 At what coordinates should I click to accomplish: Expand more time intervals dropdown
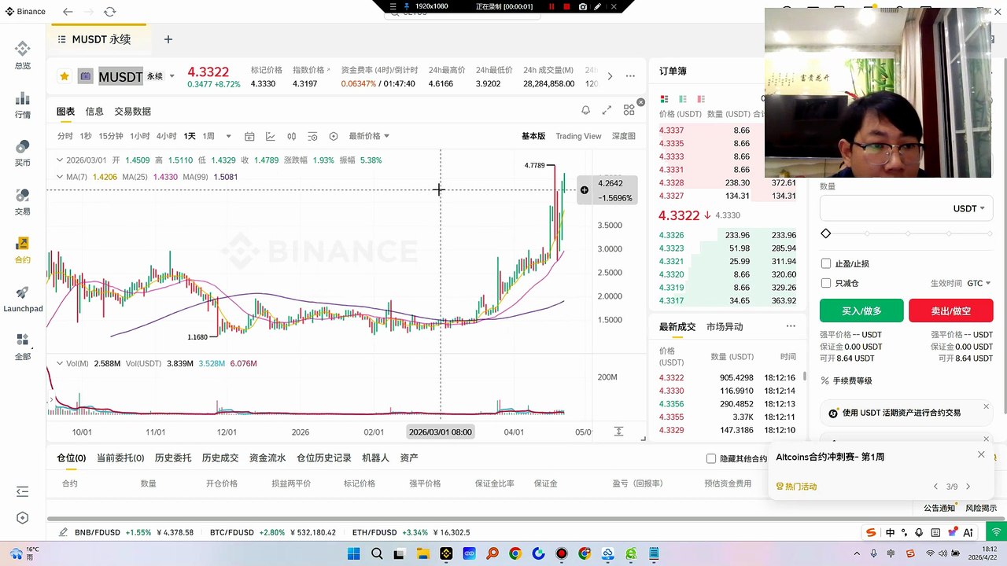click(x=228, y=136)
